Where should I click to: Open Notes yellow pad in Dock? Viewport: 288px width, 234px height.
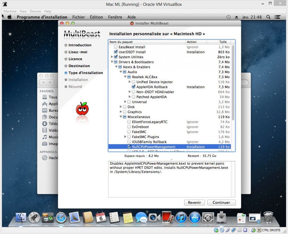pos(128,218)
